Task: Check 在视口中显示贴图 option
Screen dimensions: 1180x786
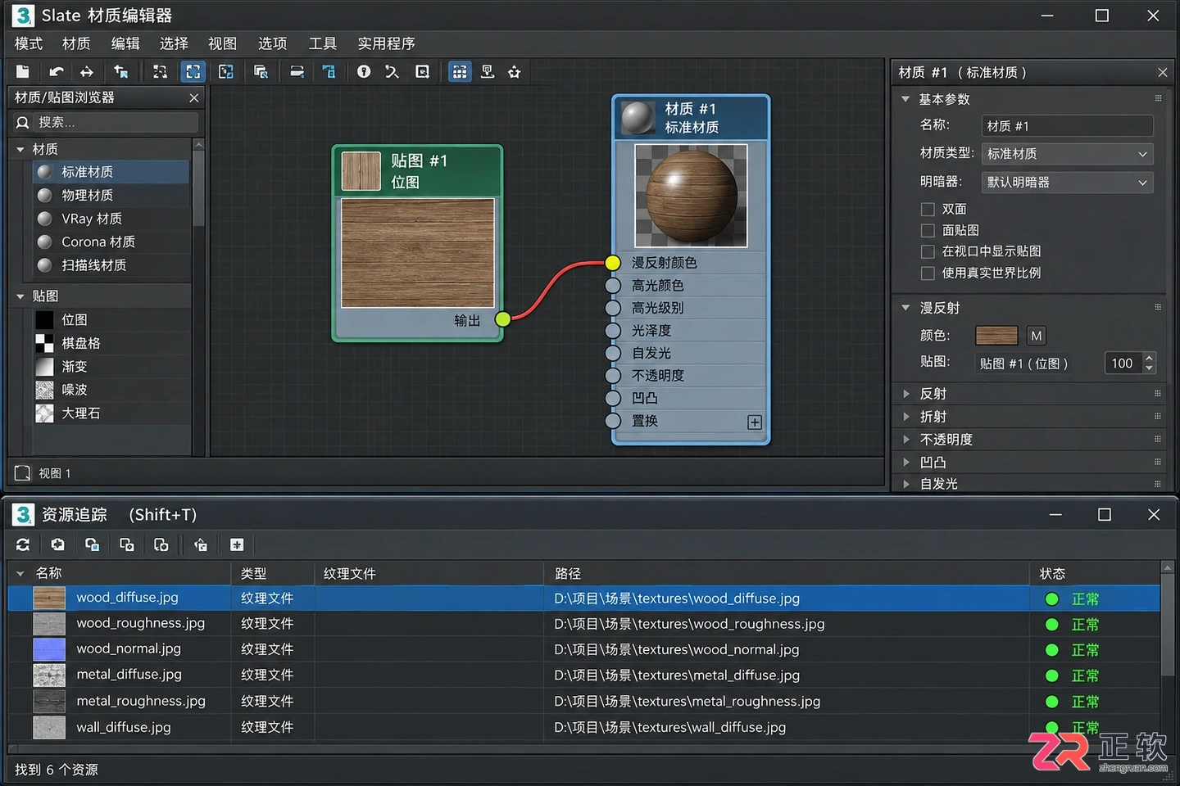Action: (928, 251)
